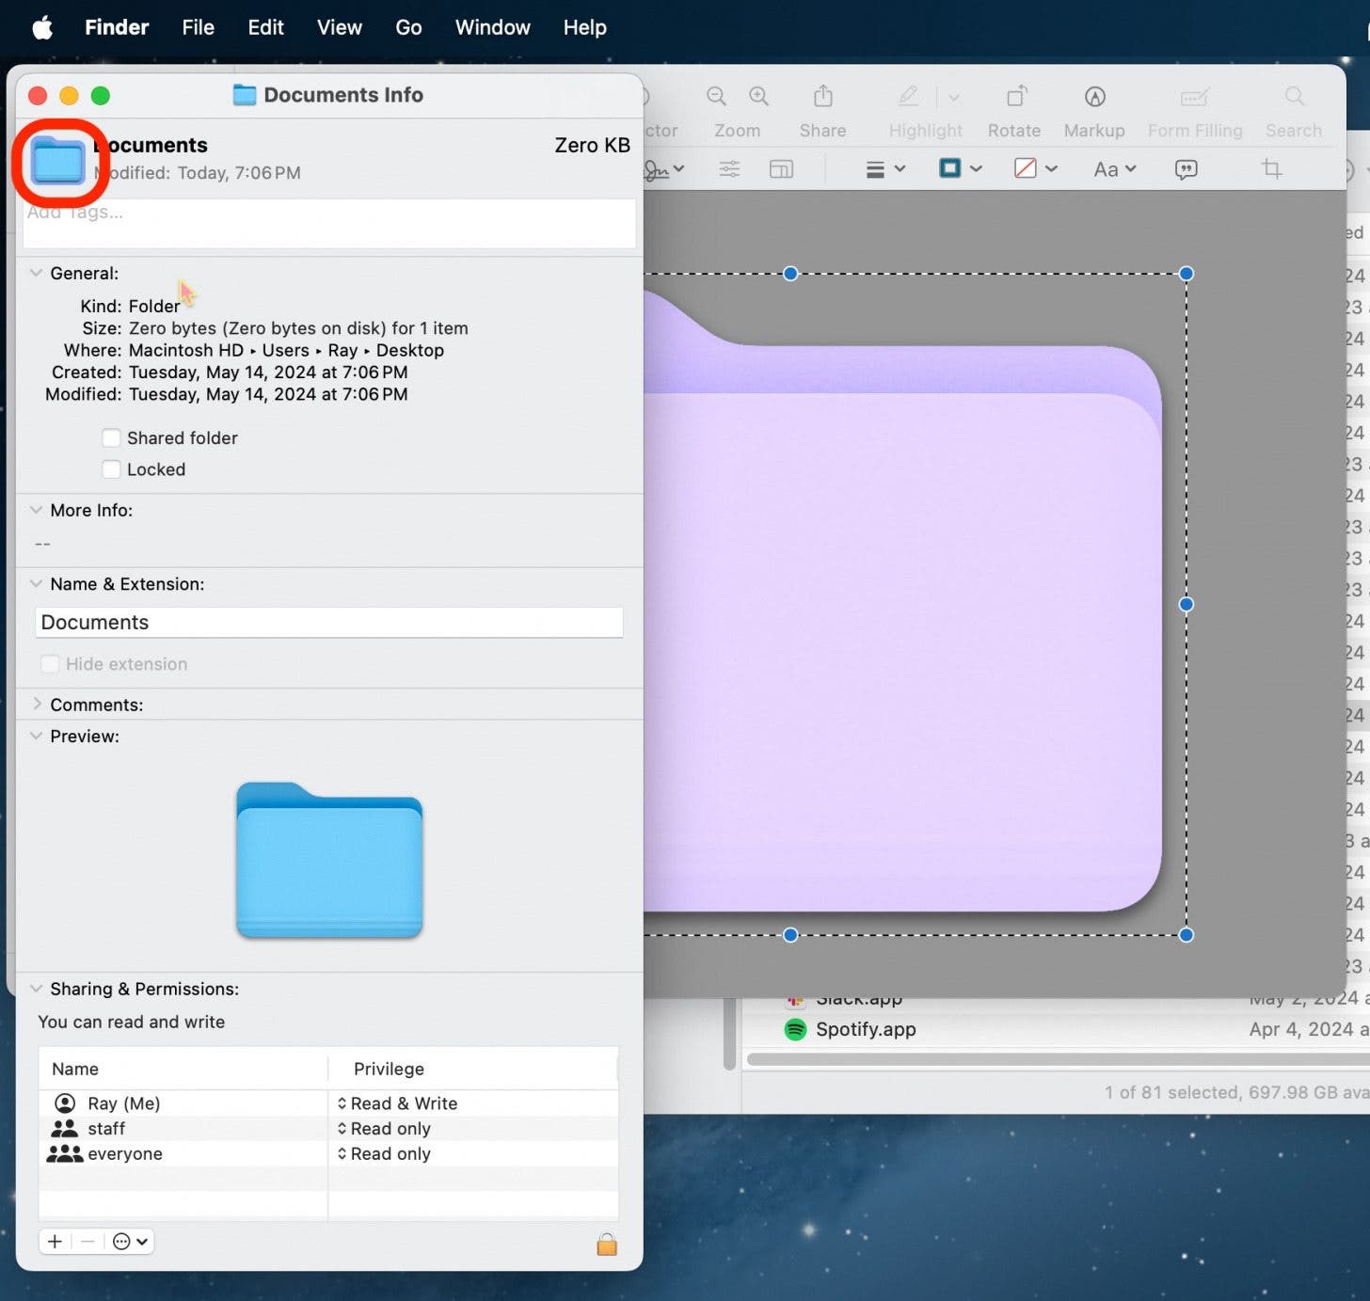Select the Share icon in Preview
Viewport: 1370px width, 1301px height.
pos(822,97)
